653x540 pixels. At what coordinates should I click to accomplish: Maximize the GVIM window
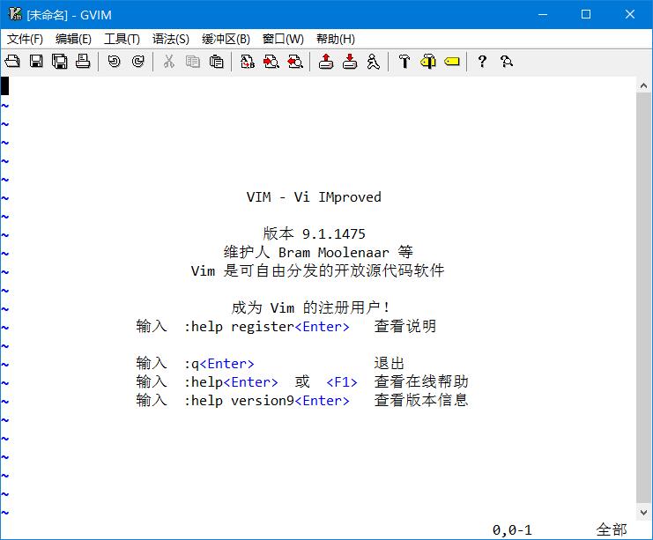(x=586, y=15)
